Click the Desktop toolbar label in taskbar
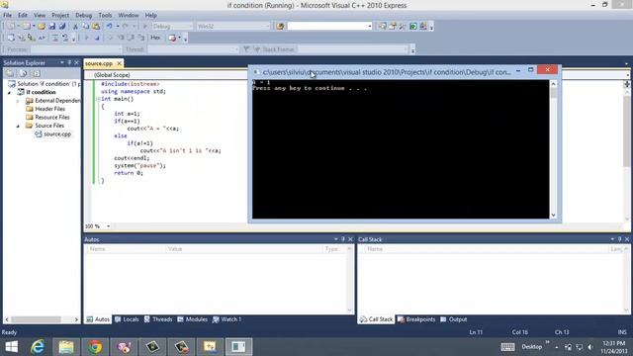This screenshot has height=356, width=633. point(531,347)
